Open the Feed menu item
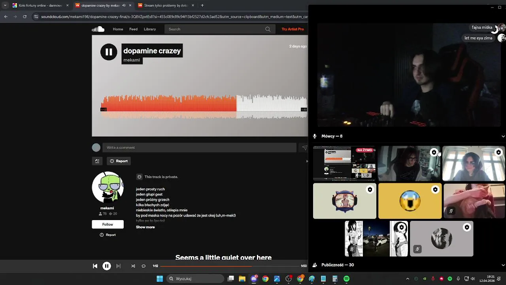The height and width of the screenshot is (285, 506). [134, 29]
